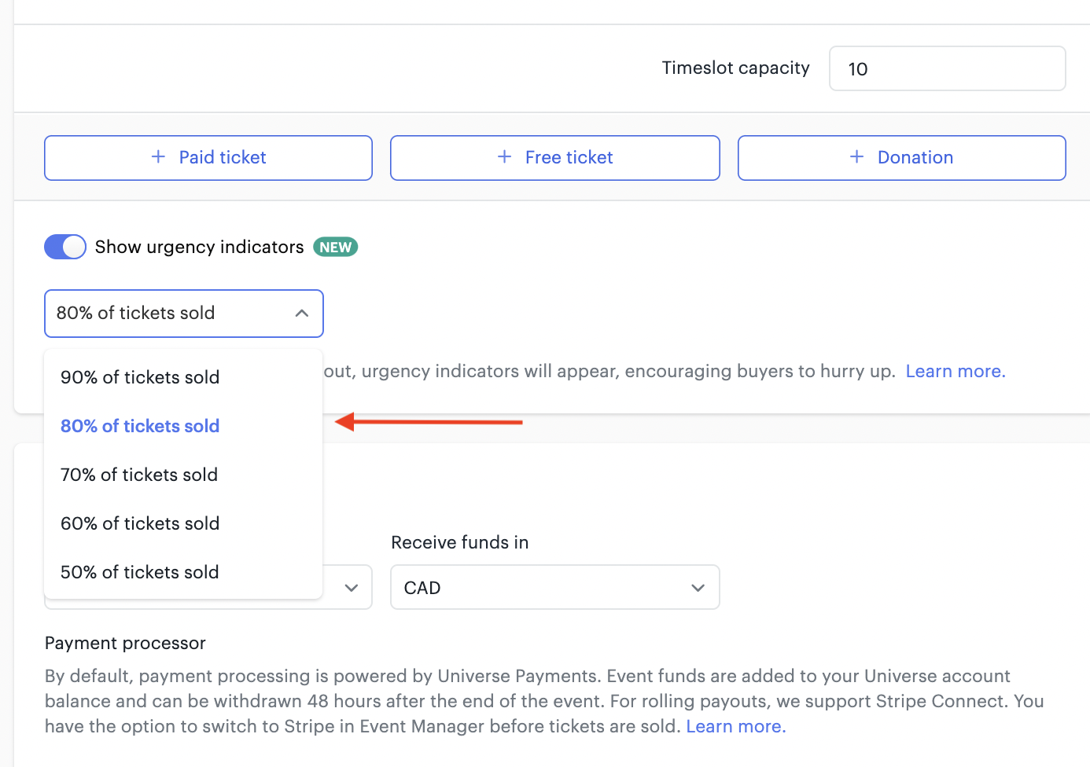Click the plus icon on Donation
Viewport: 1090px width, 767px height.
(857, 157)
